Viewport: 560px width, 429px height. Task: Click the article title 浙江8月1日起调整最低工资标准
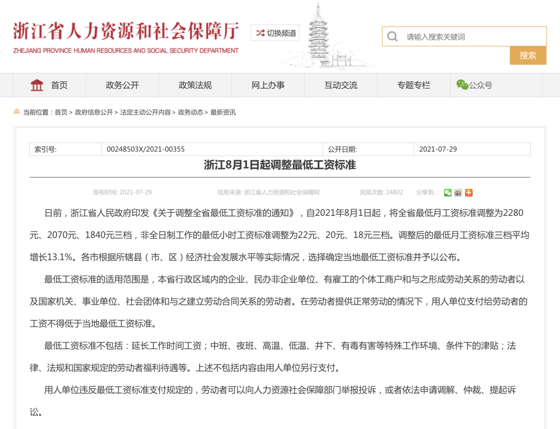(280, 164)
